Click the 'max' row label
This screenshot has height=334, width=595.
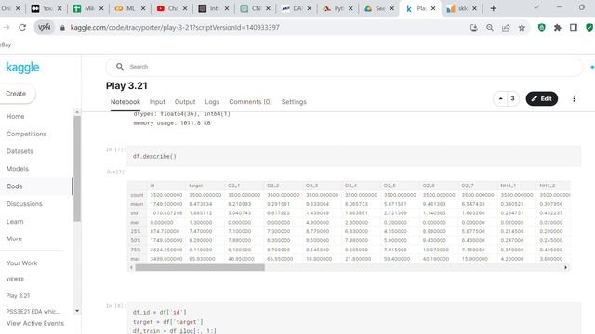(136, 259)
